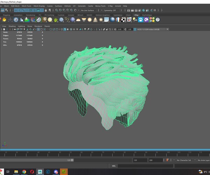Open the No Character Set dropdown
This screenshot has height=175, width=210.
[x=184, y=160]
